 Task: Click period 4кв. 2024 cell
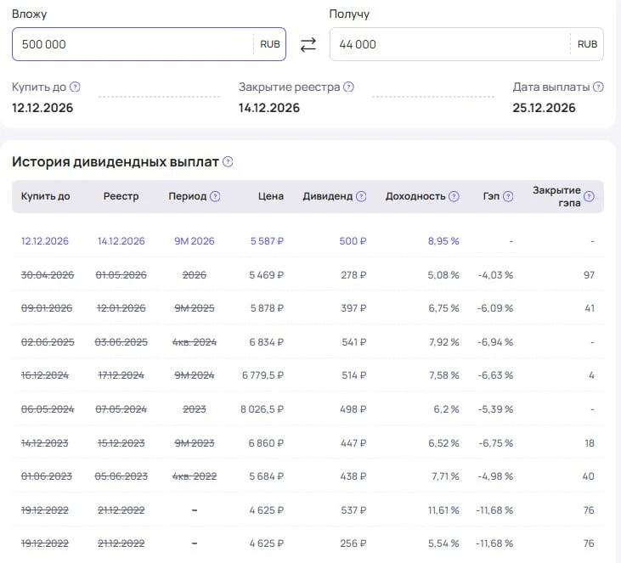coord(195,342)
